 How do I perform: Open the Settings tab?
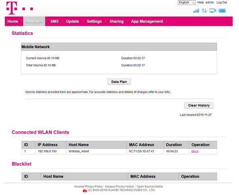coord(94,21)
